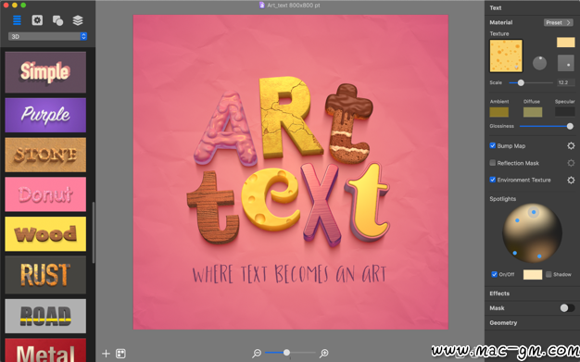
Task: Select the pink glossy letter A
Action: [227, 128]
